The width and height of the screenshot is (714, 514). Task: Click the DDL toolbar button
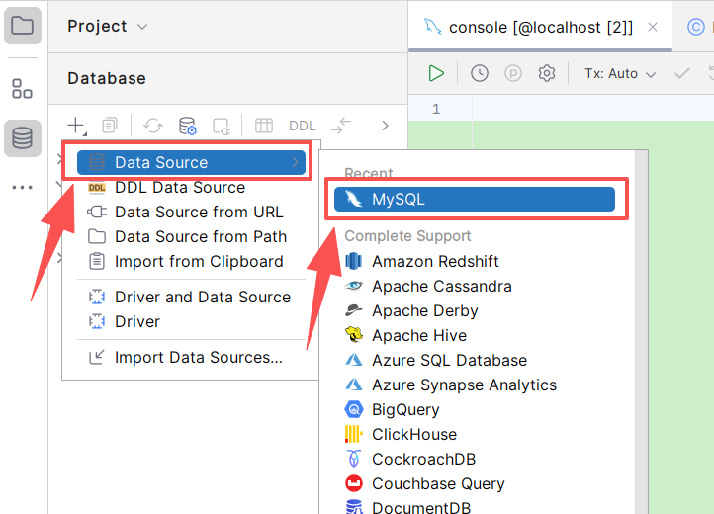click(302, 126)
